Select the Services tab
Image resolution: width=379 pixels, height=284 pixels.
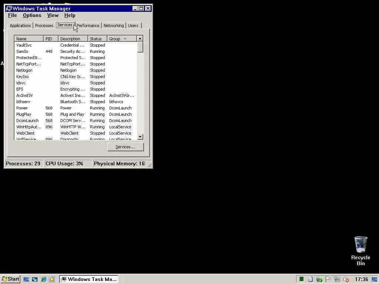tap(65, 25)
